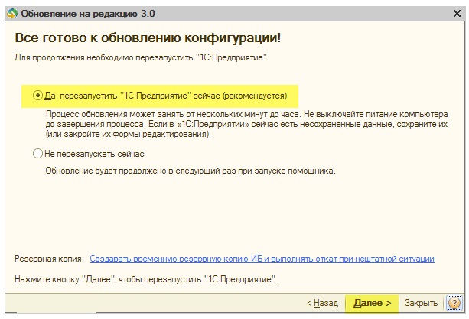Click the "Закрыть" button
The width and height of the screenshot is (469, 319).
point(421,303)
